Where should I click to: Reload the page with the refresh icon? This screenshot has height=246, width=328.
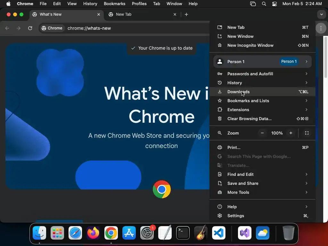tap(30, 28)
